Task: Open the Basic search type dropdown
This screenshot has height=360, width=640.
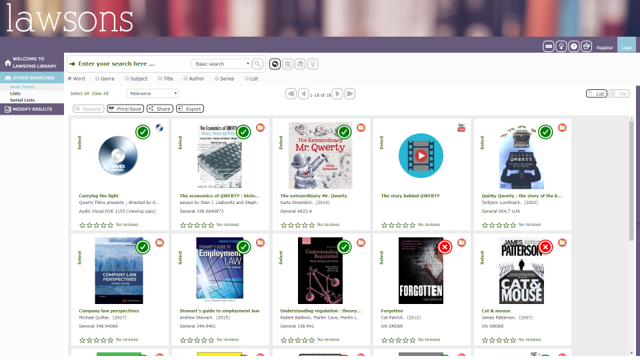Action: [221, 64]
